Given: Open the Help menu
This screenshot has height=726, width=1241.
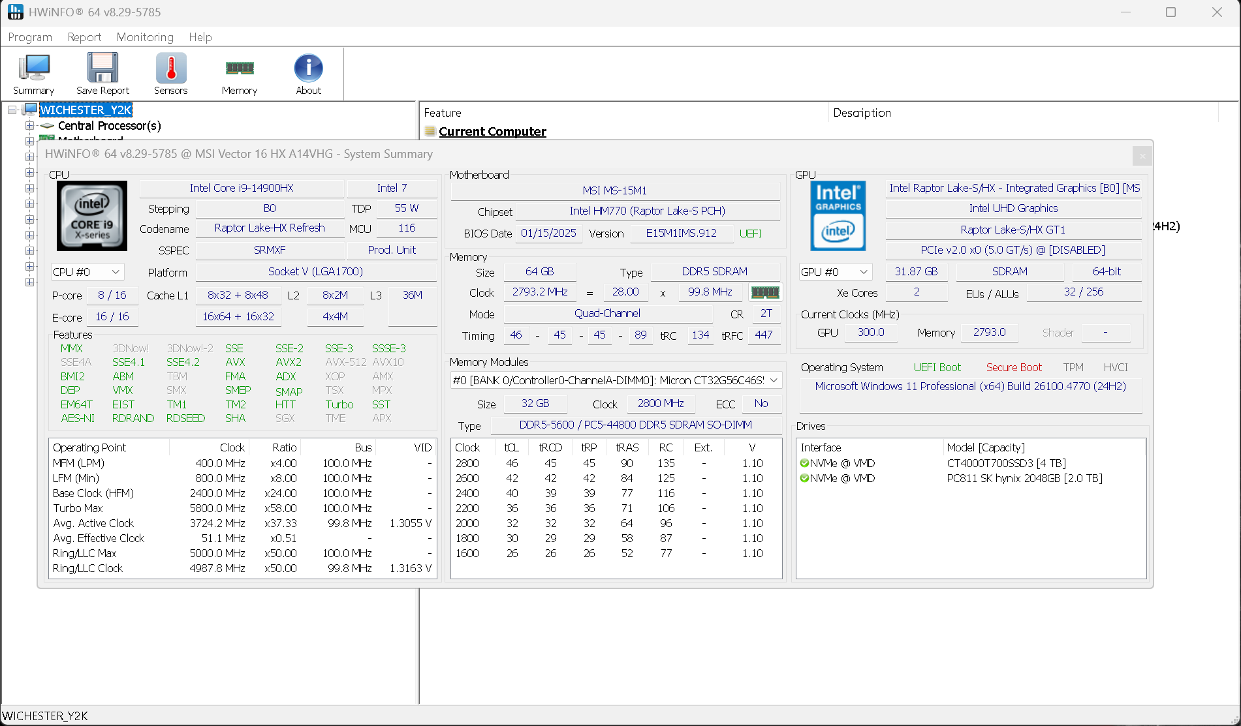Looking at the screenshot, I should click(200, 37).
